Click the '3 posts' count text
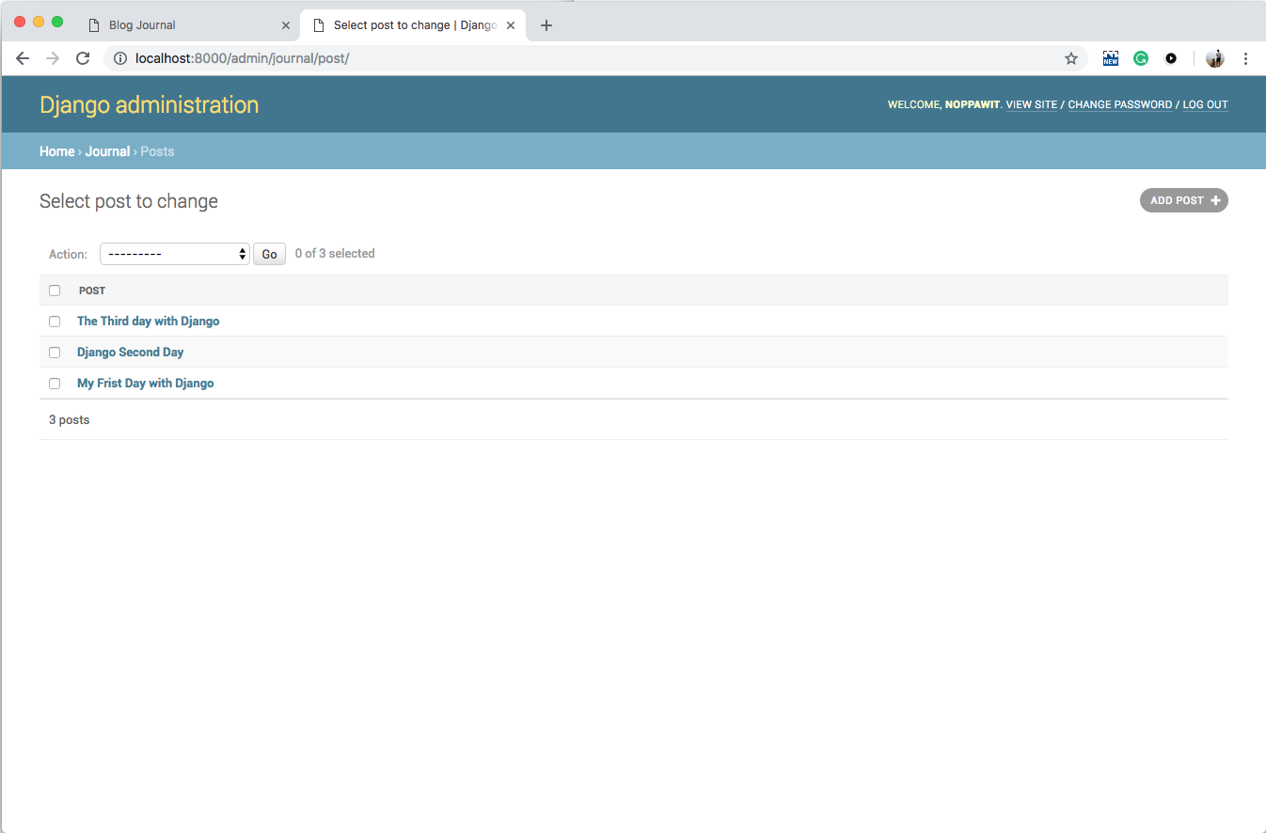This screenshot has height=833, width=1266. tap(70, 419)
